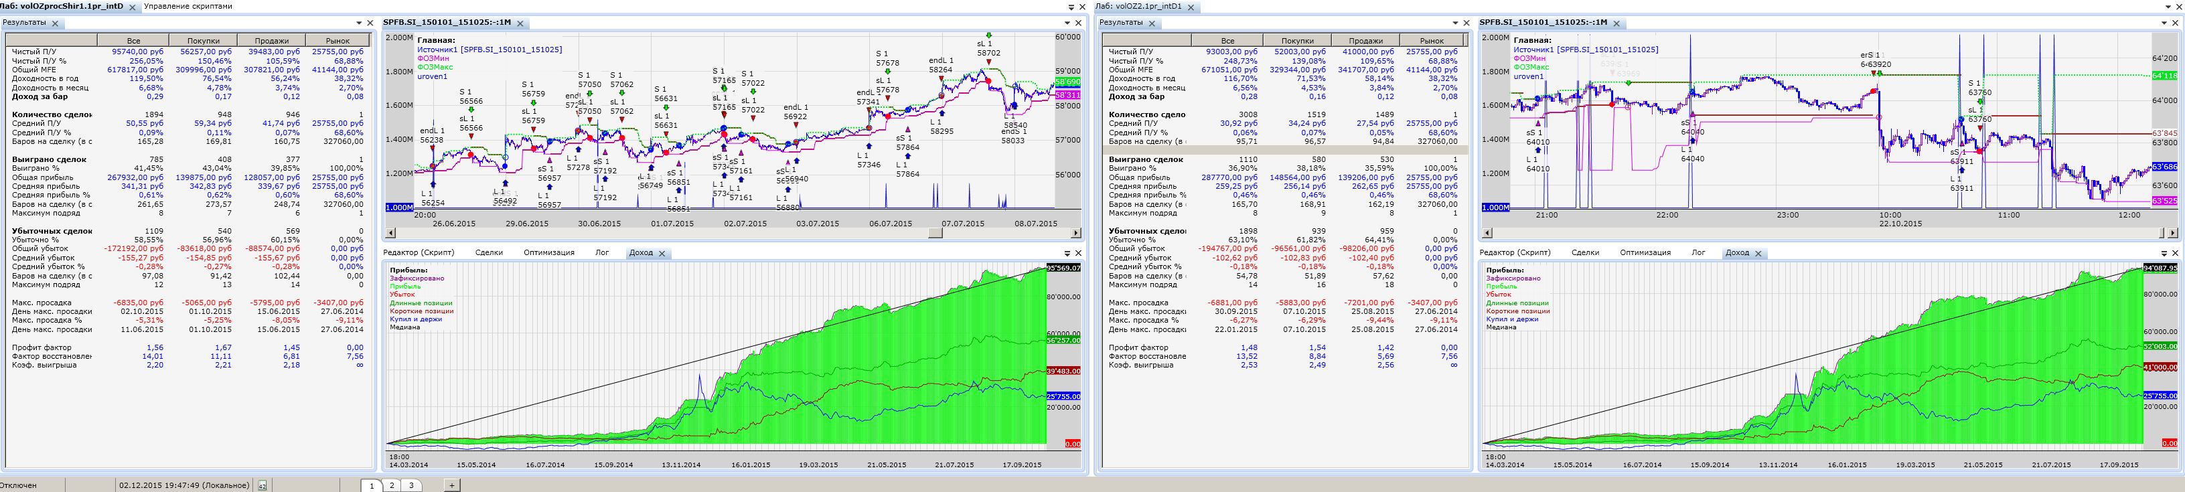The image size is (2185, 492).
Task: Open chart panel menu arrow in volOZ2 lab
Action: pyautogui.click(x=2163, y=23)
